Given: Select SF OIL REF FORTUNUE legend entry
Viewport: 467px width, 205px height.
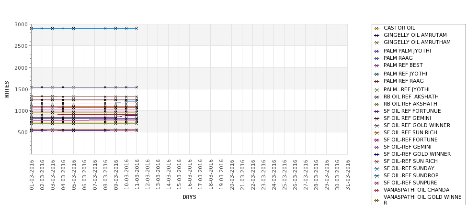Looking at the screenshot, I should coord(412,111).
